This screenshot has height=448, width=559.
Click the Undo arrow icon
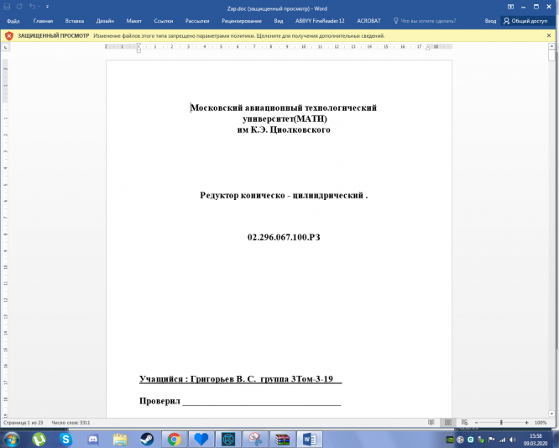pyautogui.click(x=32, y=7)
